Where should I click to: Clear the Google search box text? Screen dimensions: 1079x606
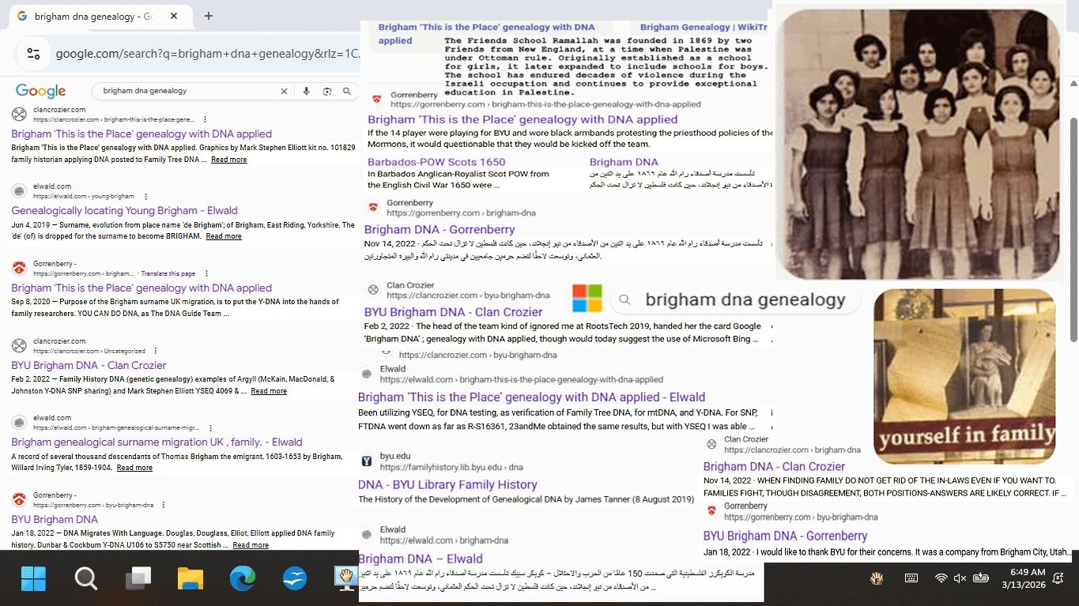click(x=285, y=92)
